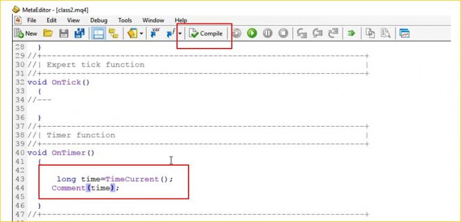Open the Edit menu
Viewport: 461px width, 222px height.
(x=52, y=20)
